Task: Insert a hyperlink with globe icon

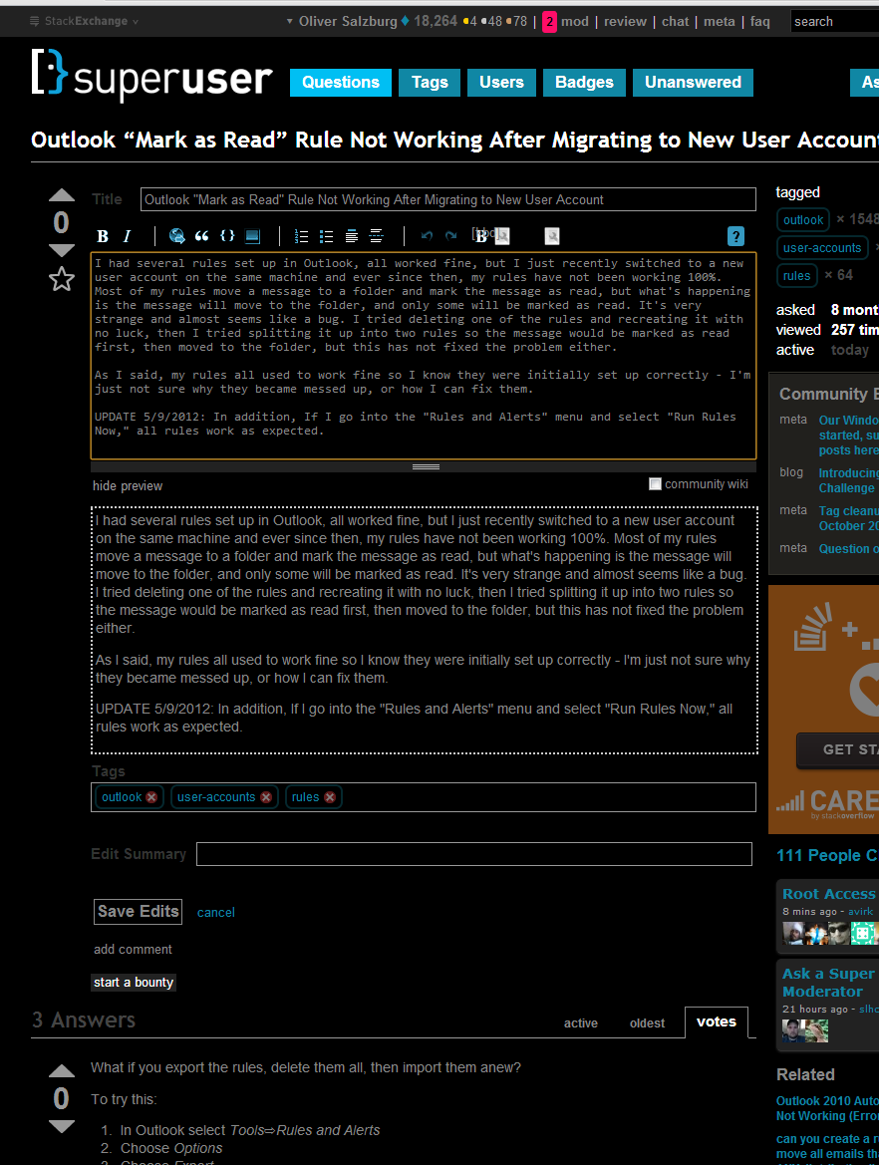Action: pyautogui.click(x=176, y=236)
